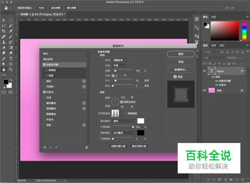Add another 投影 effect with plus icon
The image size is (250, 183).
point(84,125)
